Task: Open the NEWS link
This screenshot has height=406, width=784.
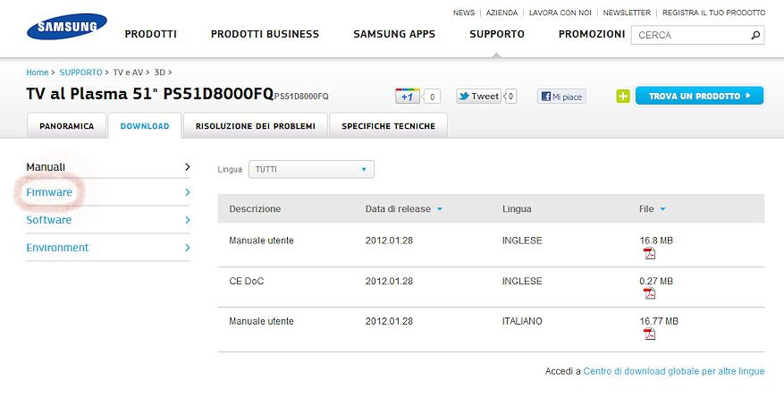Action: (463, 13)
